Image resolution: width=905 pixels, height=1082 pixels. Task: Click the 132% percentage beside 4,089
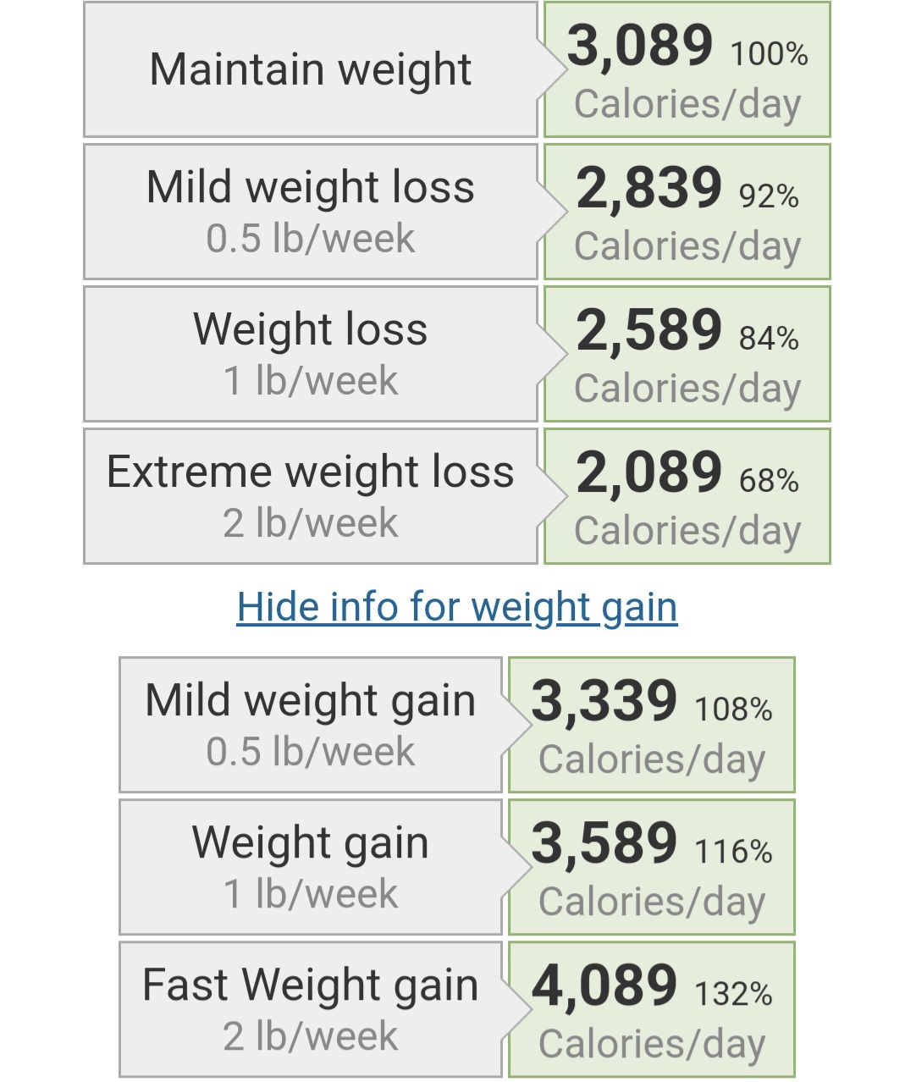point(733,994)
